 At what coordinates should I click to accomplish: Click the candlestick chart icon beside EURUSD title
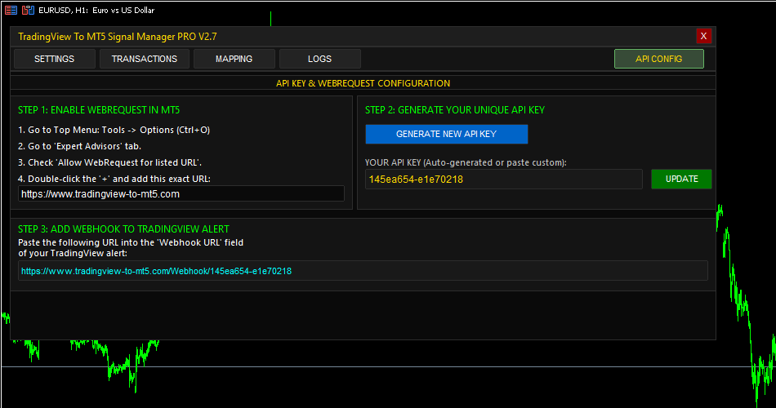click(29, 10)
